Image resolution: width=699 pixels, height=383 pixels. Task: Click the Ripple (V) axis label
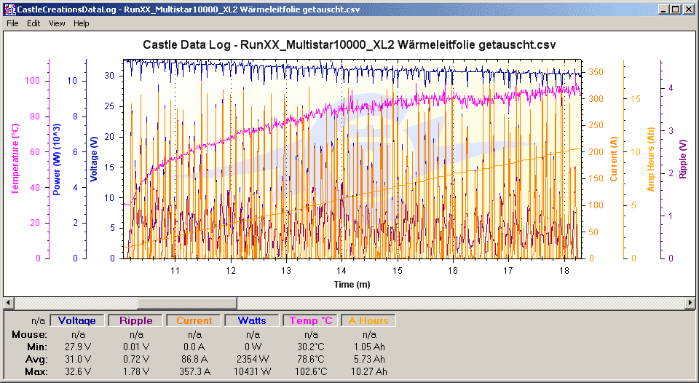coord(682,159)
